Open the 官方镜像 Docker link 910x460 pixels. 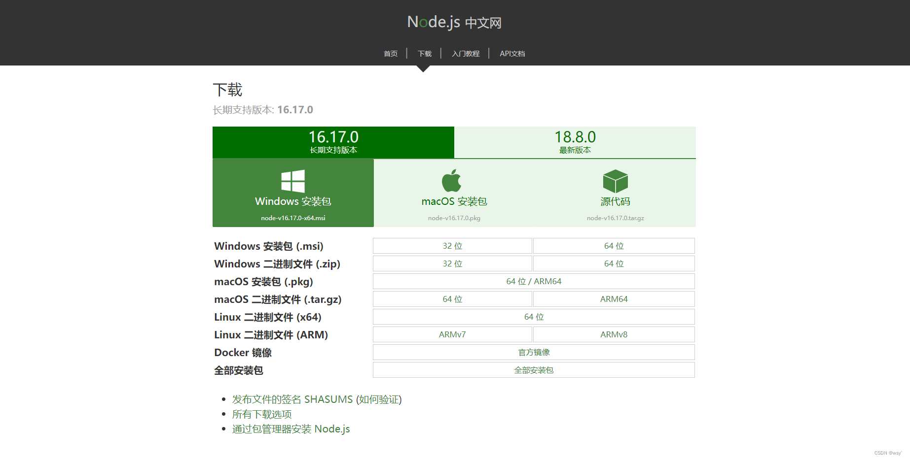534,352
